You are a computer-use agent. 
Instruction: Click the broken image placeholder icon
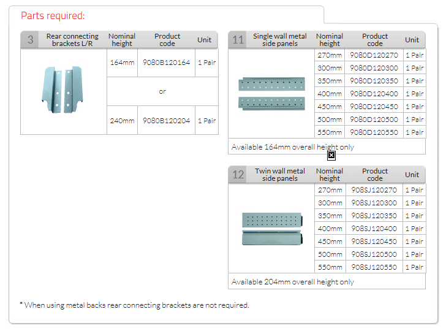331,155
